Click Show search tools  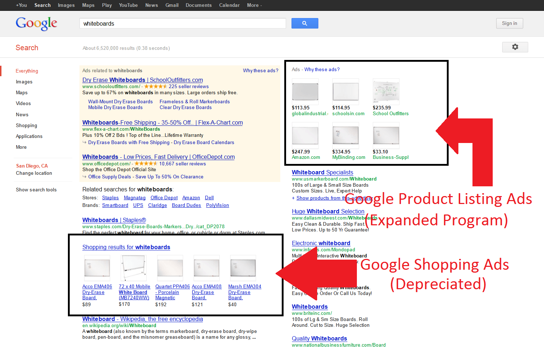36,190
